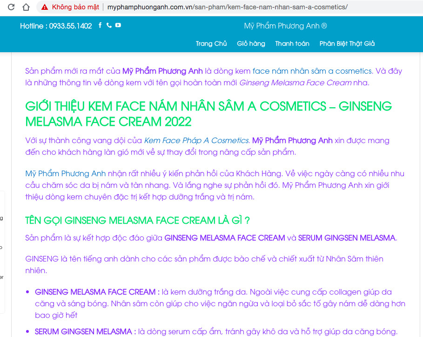Click the phone icon in header
Screen dimensions: 423x337
tap(109, 25)
